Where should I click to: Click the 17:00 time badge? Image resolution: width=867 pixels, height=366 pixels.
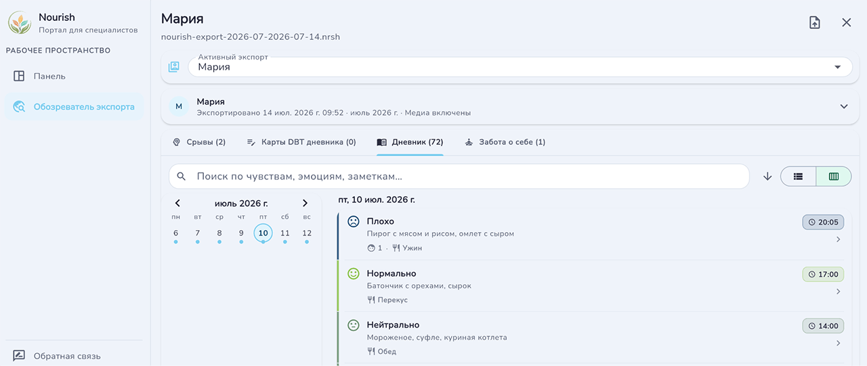click(x=823, y=274)
